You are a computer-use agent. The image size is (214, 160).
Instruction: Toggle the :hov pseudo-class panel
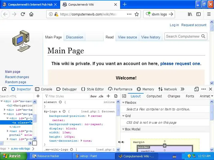[93, 96]
